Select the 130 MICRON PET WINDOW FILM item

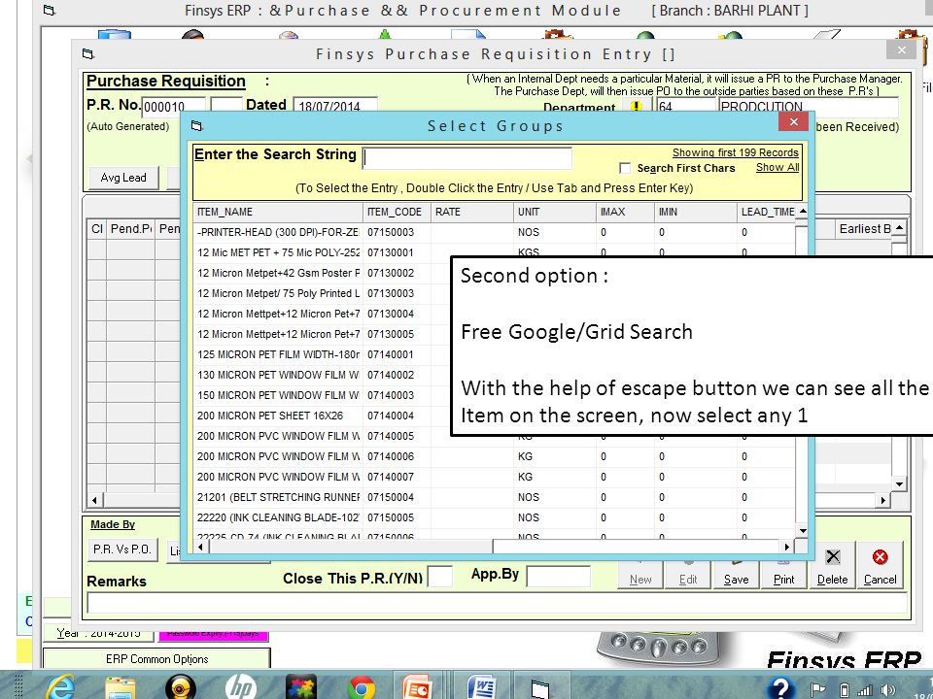278,375
